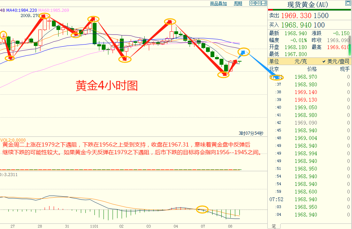Select the :38 tick price 1969.140
This screenshot has height=229, width=352.
coord(306,92)
